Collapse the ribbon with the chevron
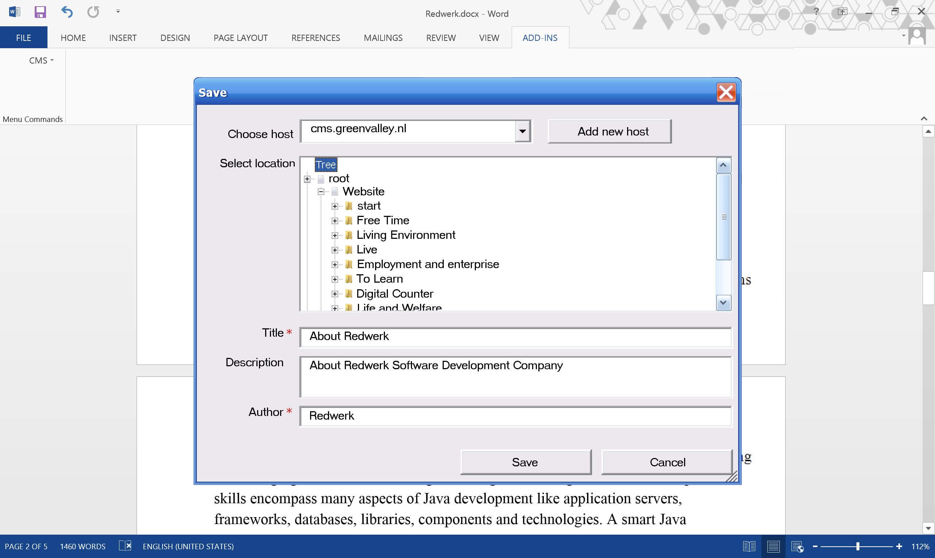This screenshot has height=558, width=935. click(924, 118)
